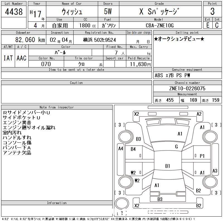Click transmission value IAT

pos(8,58)
